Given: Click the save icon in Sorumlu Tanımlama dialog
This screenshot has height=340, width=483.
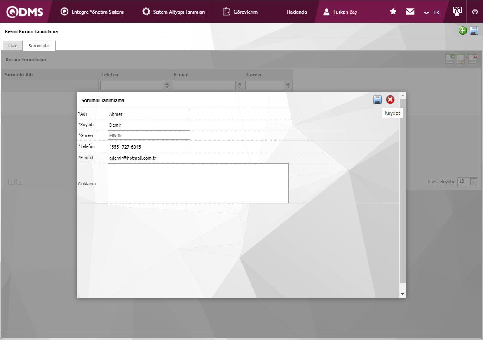Looking at the screenshot, I should coord(377,99).
